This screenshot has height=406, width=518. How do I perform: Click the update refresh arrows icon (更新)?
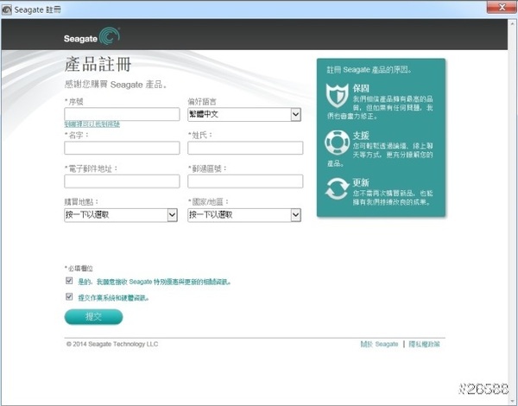(x=336, y=189)
